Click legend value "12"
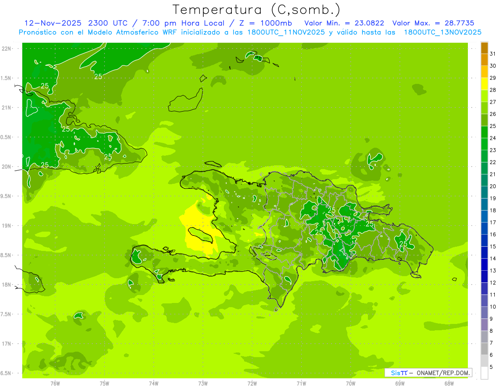Image resolution: width=504 pixels, height=389 pixels. point(493,282)
